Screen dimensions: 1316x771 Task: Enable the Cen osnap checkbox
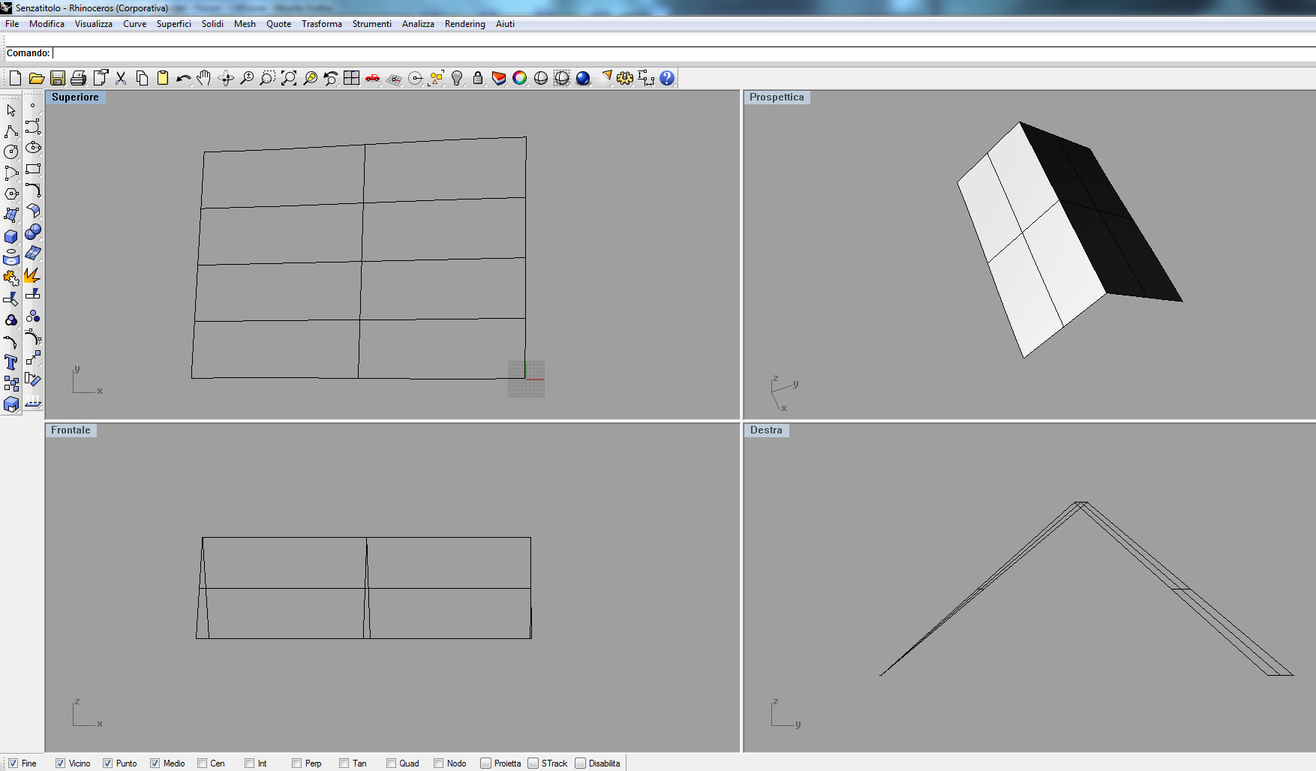pyautogui.click(x=202, y=763)
